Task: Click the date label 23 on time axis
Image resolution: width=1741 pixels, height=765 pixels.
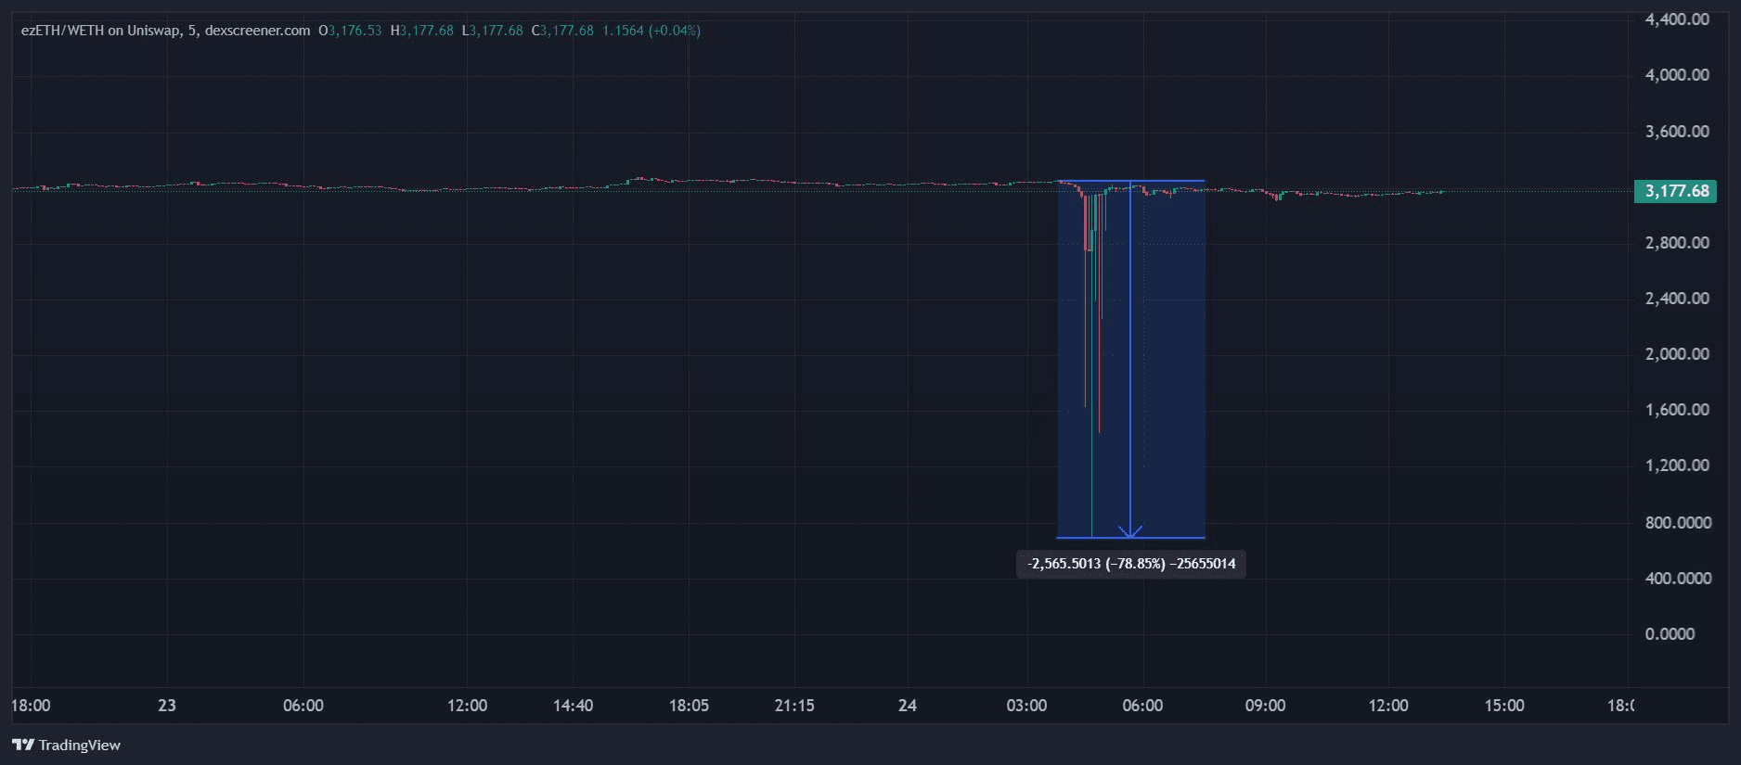Action: (x=167, y=706)
